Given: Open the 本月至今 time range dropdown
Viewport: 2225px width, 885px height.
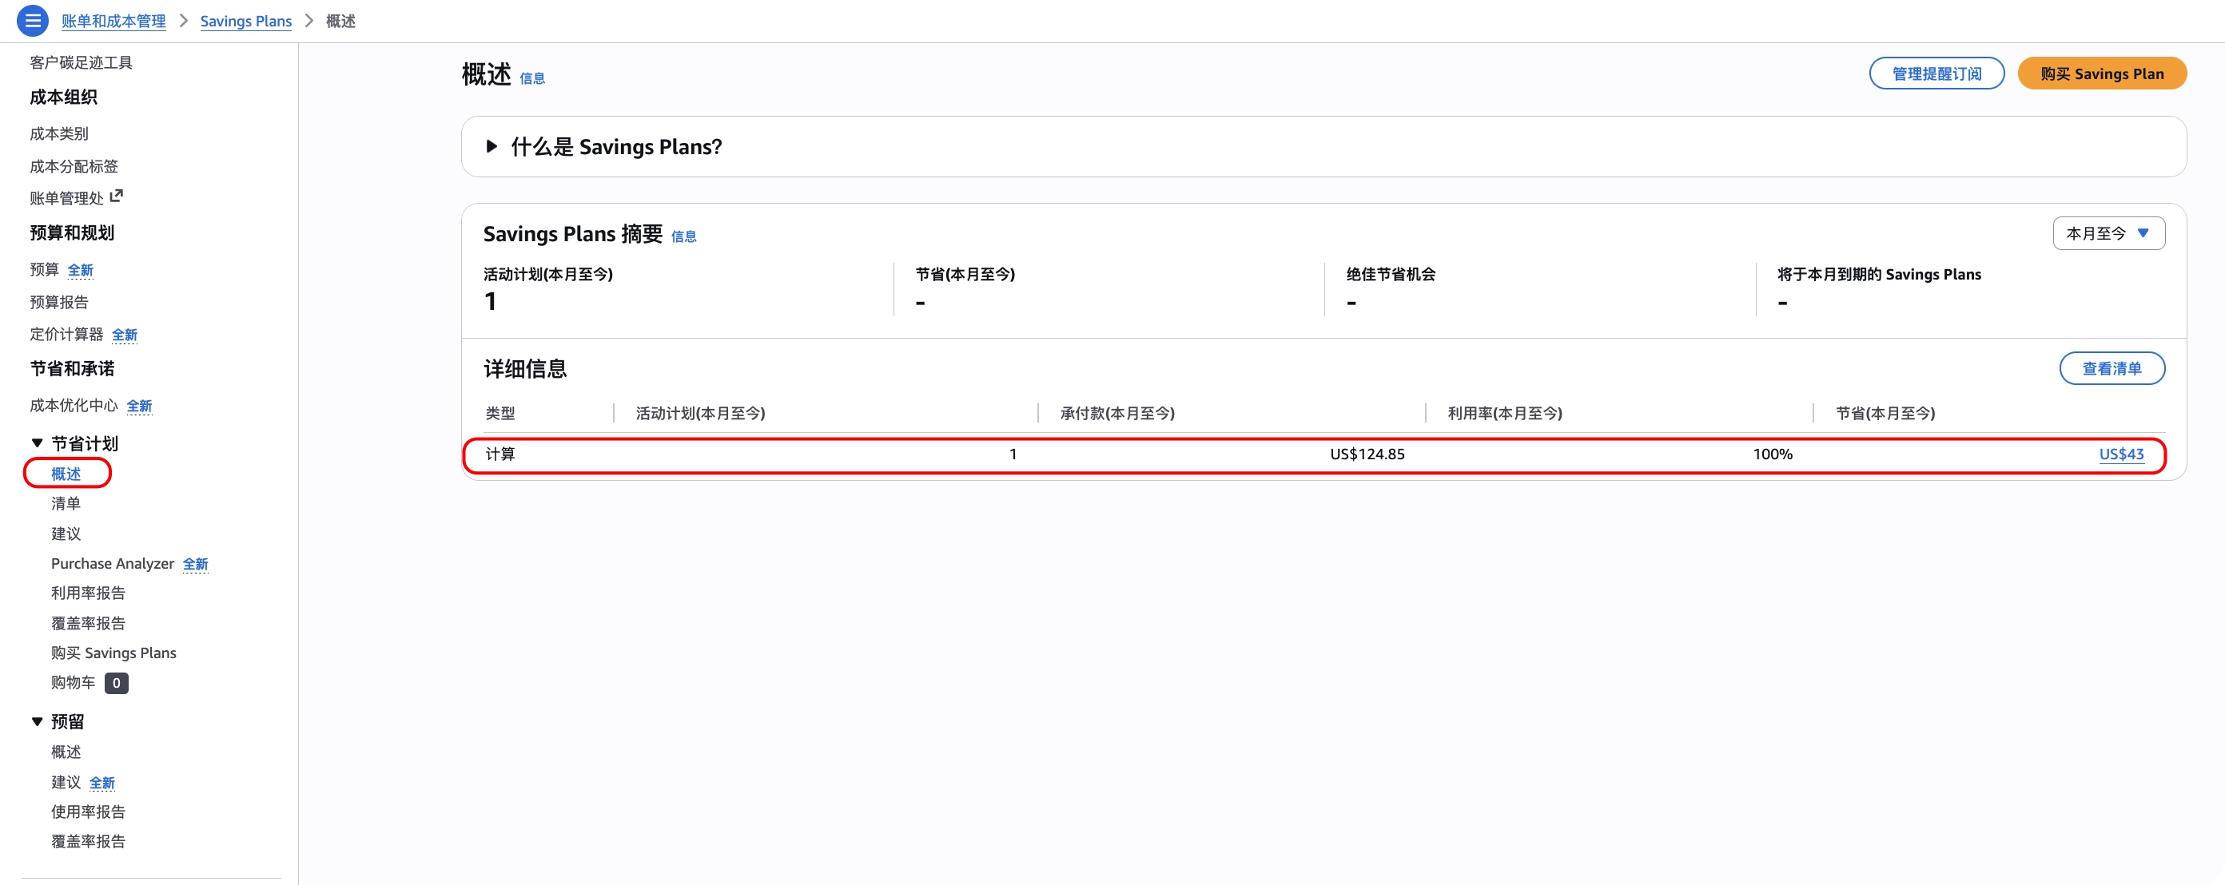Looking at the screenshot, I should pos(2108,233).
